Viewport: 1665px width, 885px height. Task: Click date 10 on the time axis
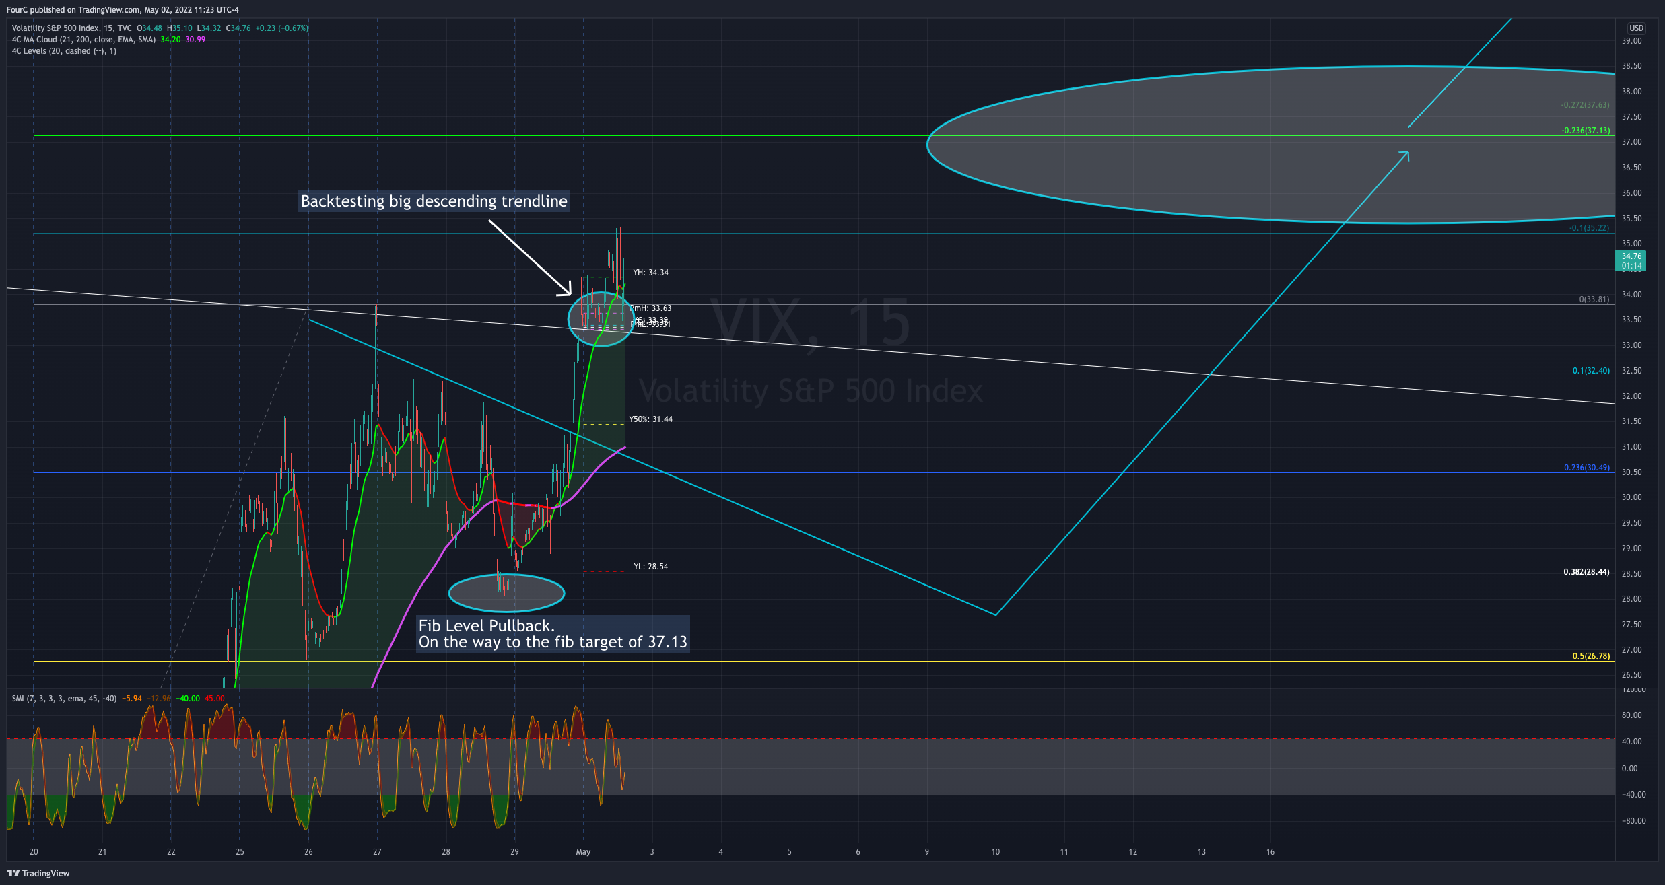click(x=995, y=852)
